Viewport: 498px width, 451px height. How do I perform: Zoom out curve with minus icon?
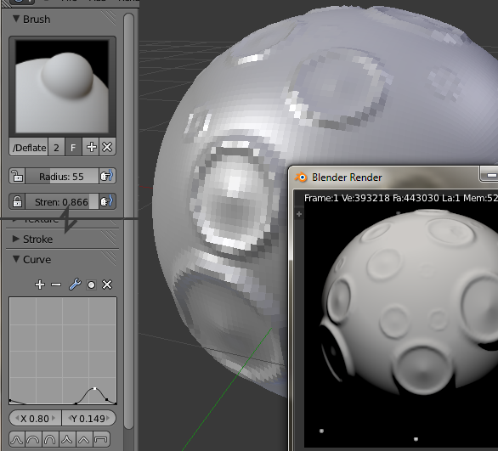pos(56,285)
